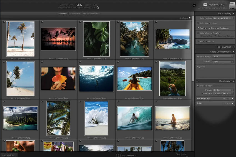Click the sort direction icon near Sort
The height and width of the screenshot is (157, 236).
(118, 155)
